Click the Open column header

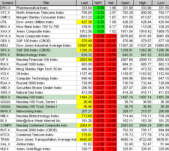(x=125, y=3)
